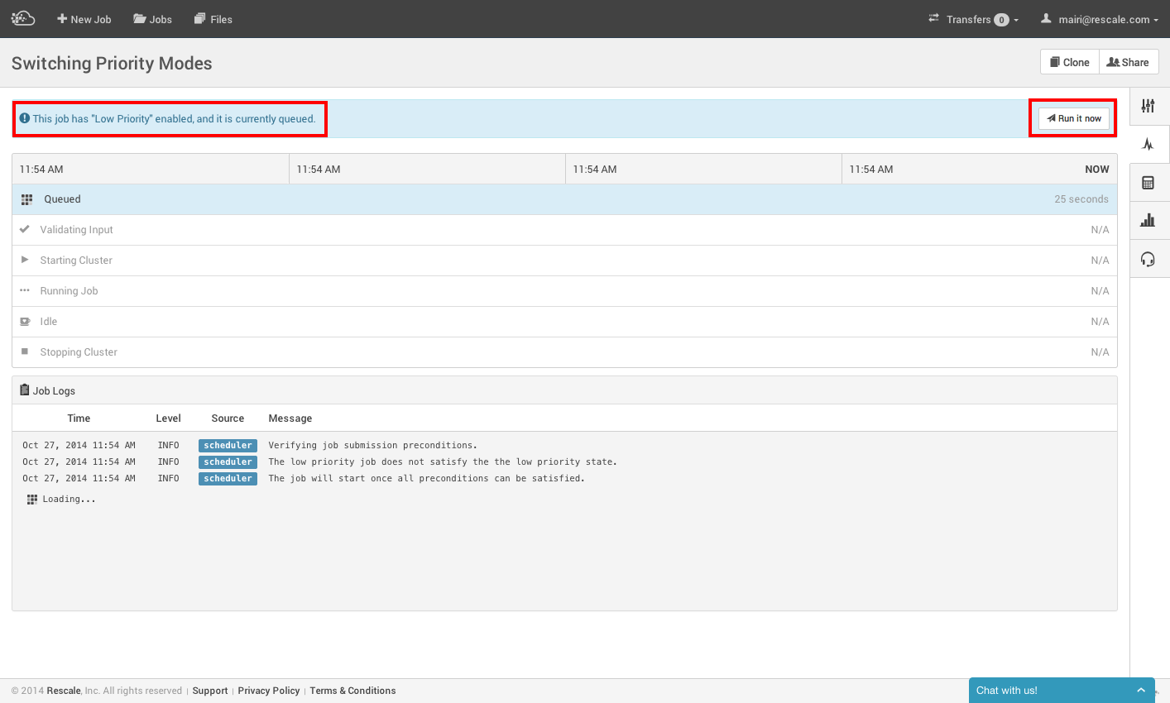
Task: Click the Switching Priority Modes title
Action: tap(112, 64)
